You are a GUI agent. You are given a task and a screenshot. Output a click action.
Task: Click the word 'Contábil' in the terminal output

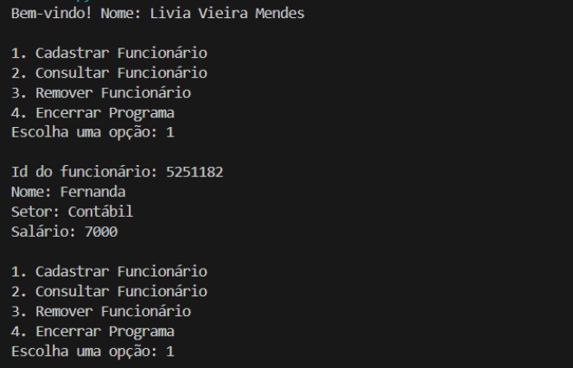101,212
